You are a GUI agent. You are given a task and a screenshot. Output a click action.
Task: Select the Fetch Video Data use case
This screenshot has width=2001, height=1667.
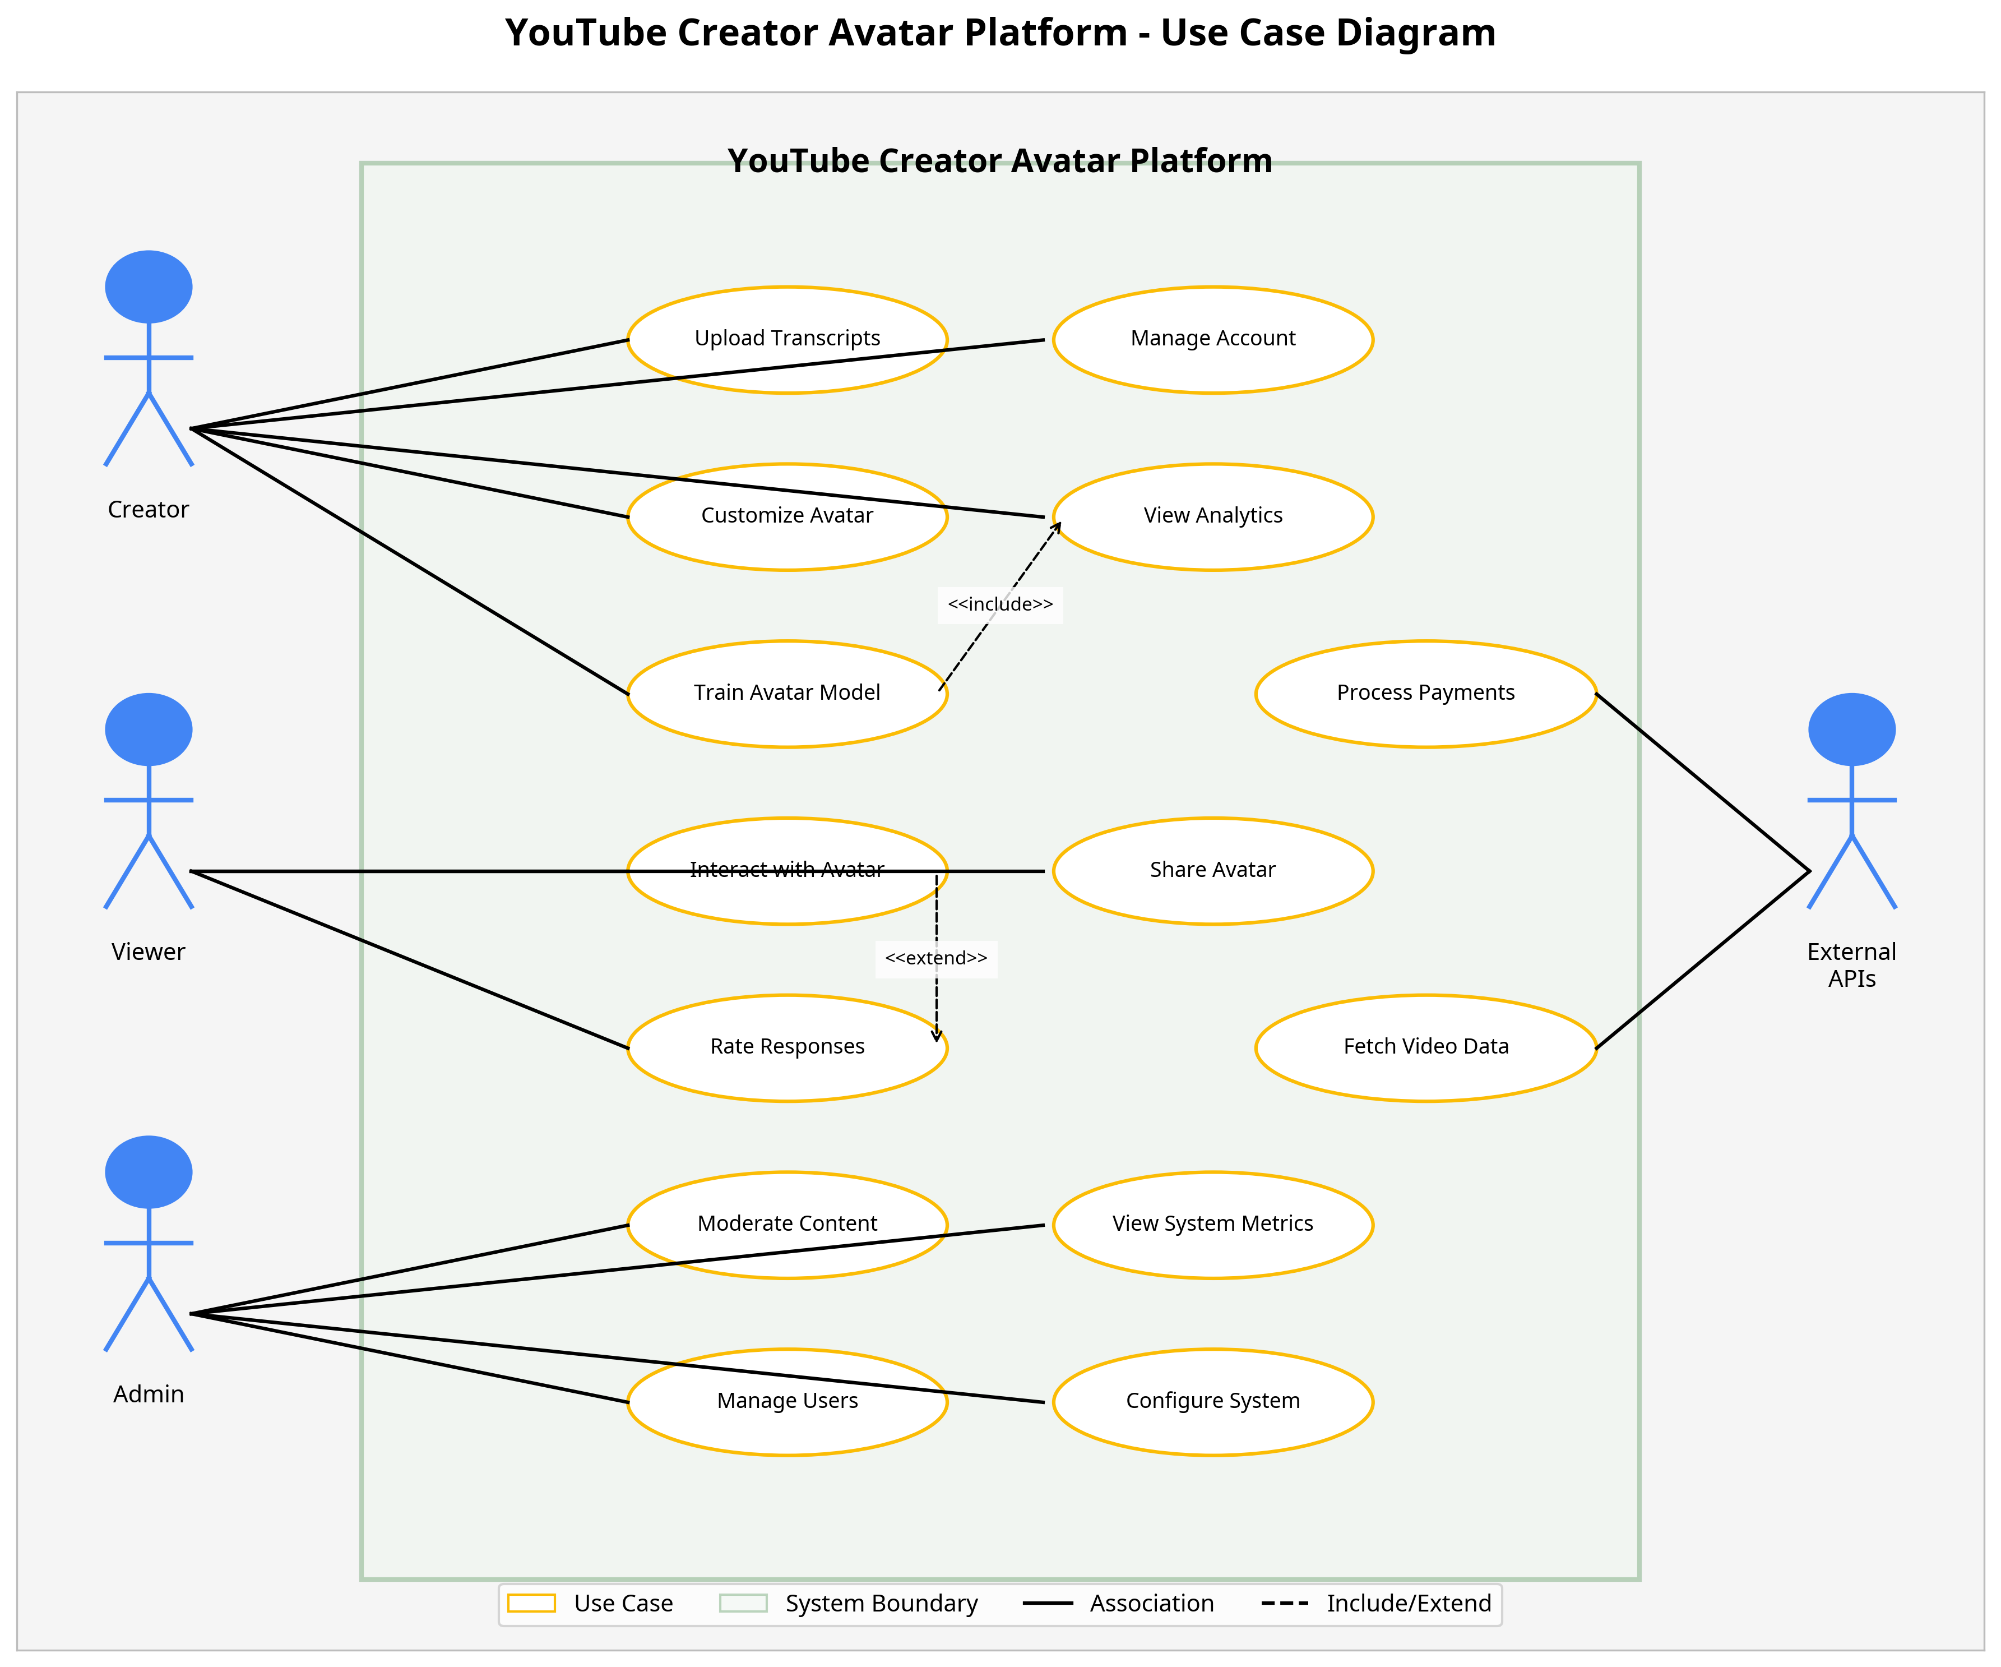click(x=1425, y=1047)
